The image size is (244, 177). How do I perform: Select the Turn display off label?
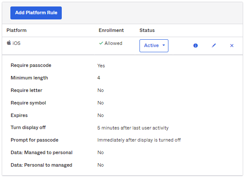pyautogui.click(x=28, y=127)
